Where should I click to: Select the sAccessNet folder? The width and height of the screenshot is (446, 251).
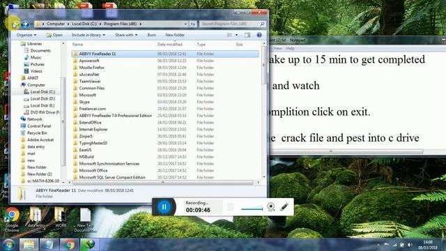89,75
